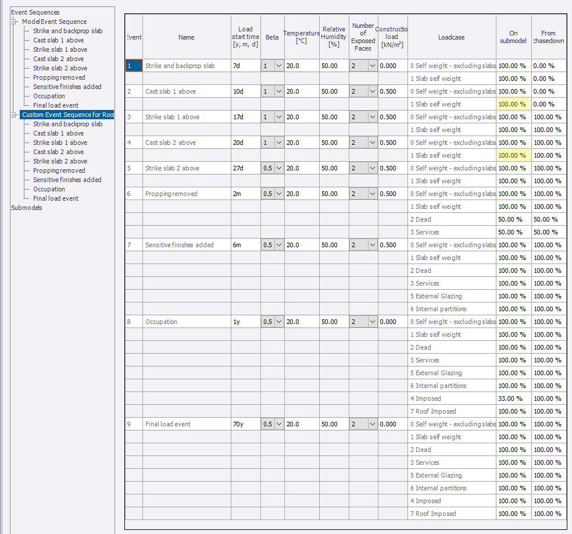
Task: Select Sensitive finishes added under Custom Event Sequence
Action: (67, 180)
